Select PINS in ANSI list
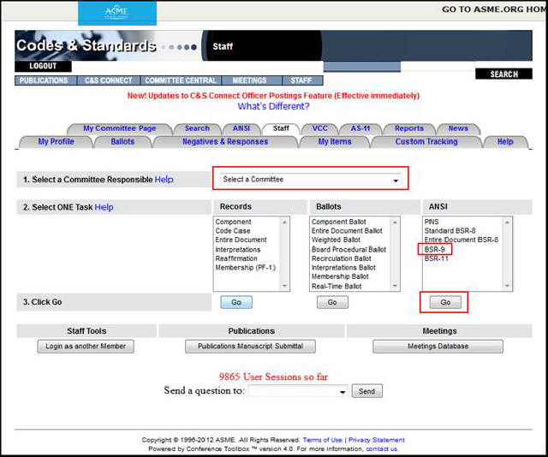The width and height of the screenshot is (548, 457). (x=432, y=222)
